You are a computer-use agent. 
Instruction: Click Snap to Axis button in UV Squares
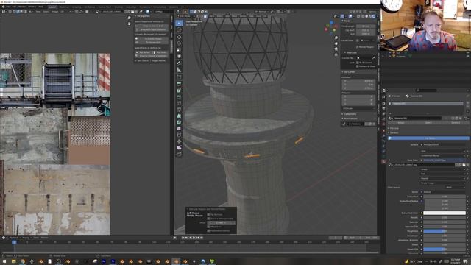152,26
